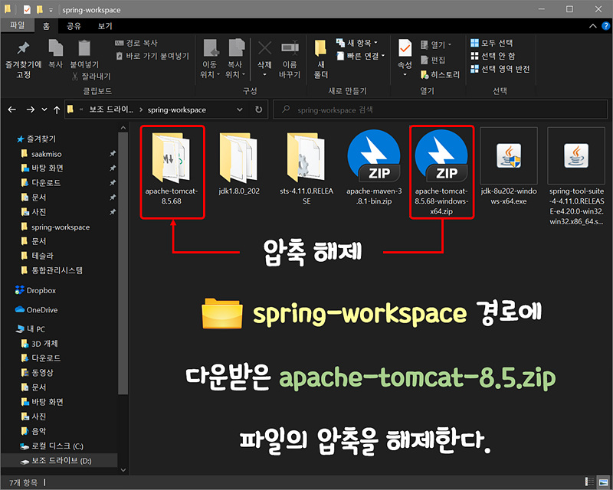Collapse the ribbon with the chevron
The height and width of the screenshot is (490, 613).
click(x=593, y=26)
